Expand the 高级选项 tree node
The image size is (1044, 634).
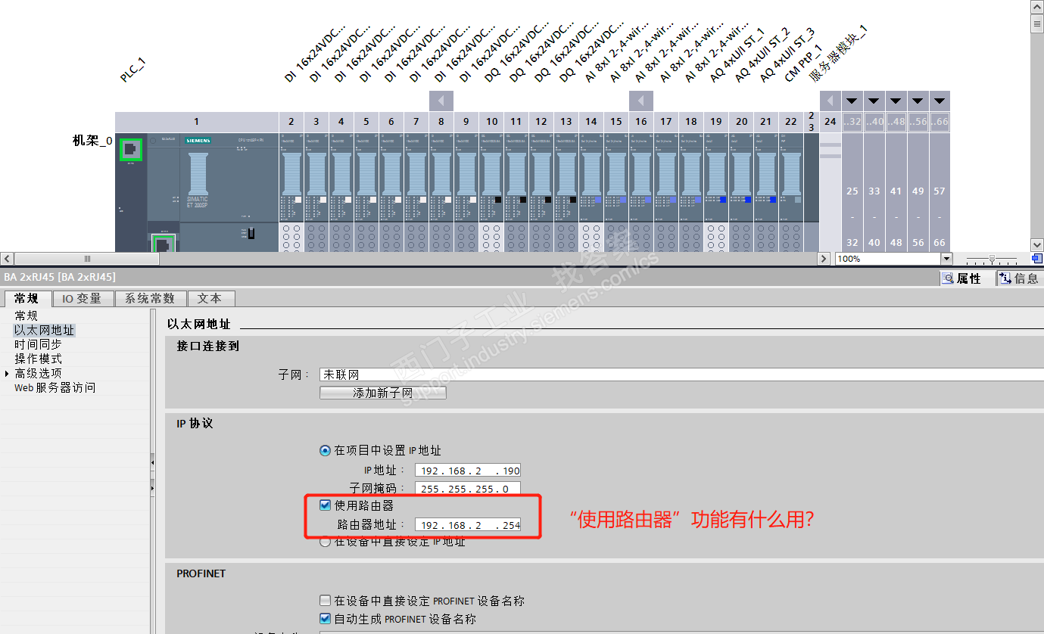point(8,374)
